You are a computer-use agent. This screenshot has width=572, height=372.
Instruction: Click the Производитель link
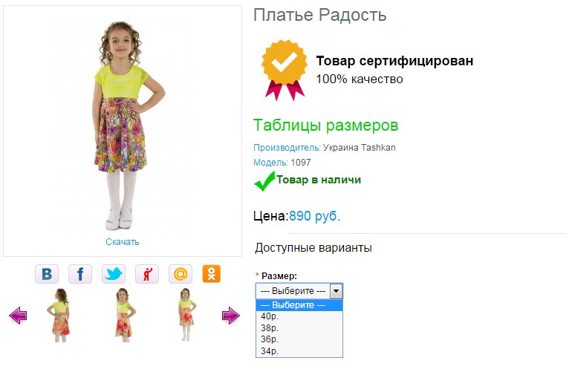click(x=287, y=148)
